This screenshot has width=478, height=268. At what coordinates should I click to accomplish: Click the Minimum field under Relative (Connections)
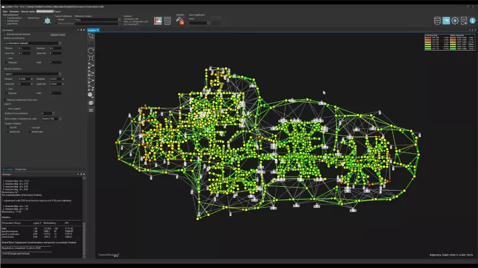tap(25, 48)
